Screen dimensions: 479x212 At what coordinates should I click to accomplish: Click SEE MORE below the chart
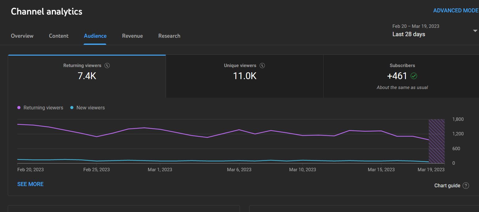pos(30,184)
